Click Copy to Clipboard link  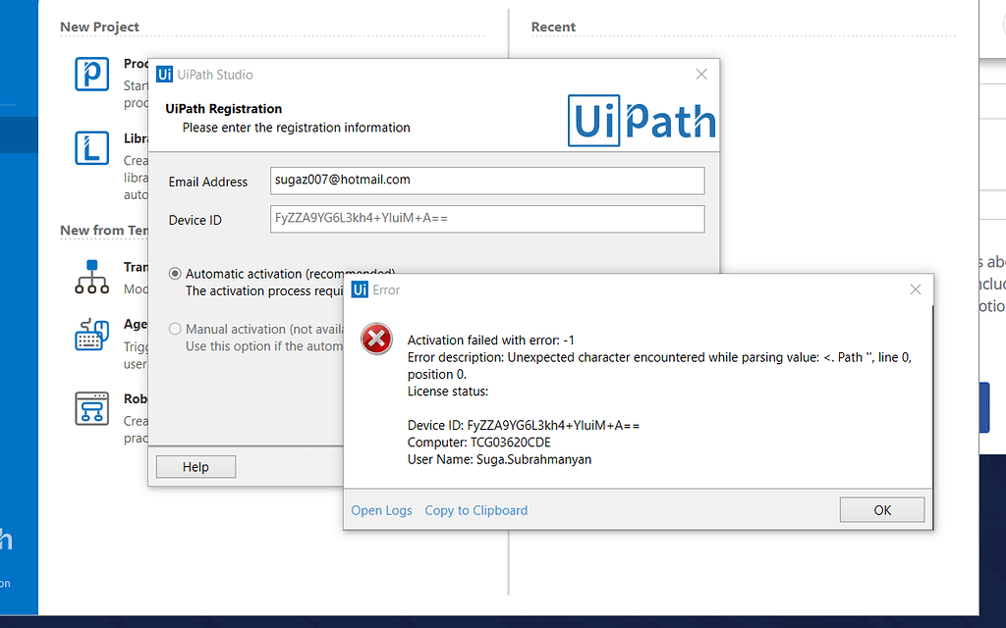click(x=476, y=510)
